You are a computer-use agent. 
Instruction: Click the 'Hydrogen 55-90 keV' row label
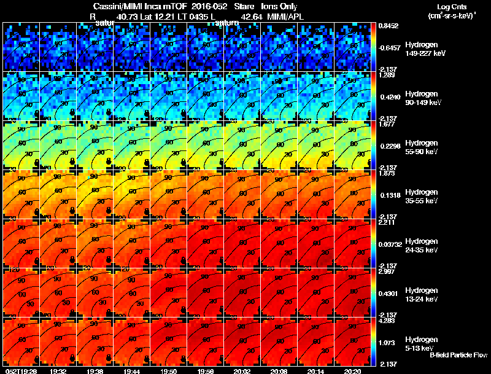pyautogui.click(x=422, y=147)
